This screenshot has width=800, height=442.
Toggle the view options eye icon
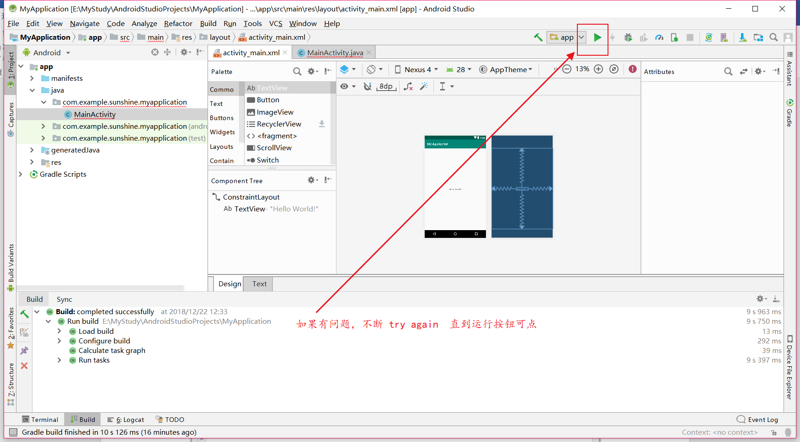pyautogui.click(x=344, y=86)
